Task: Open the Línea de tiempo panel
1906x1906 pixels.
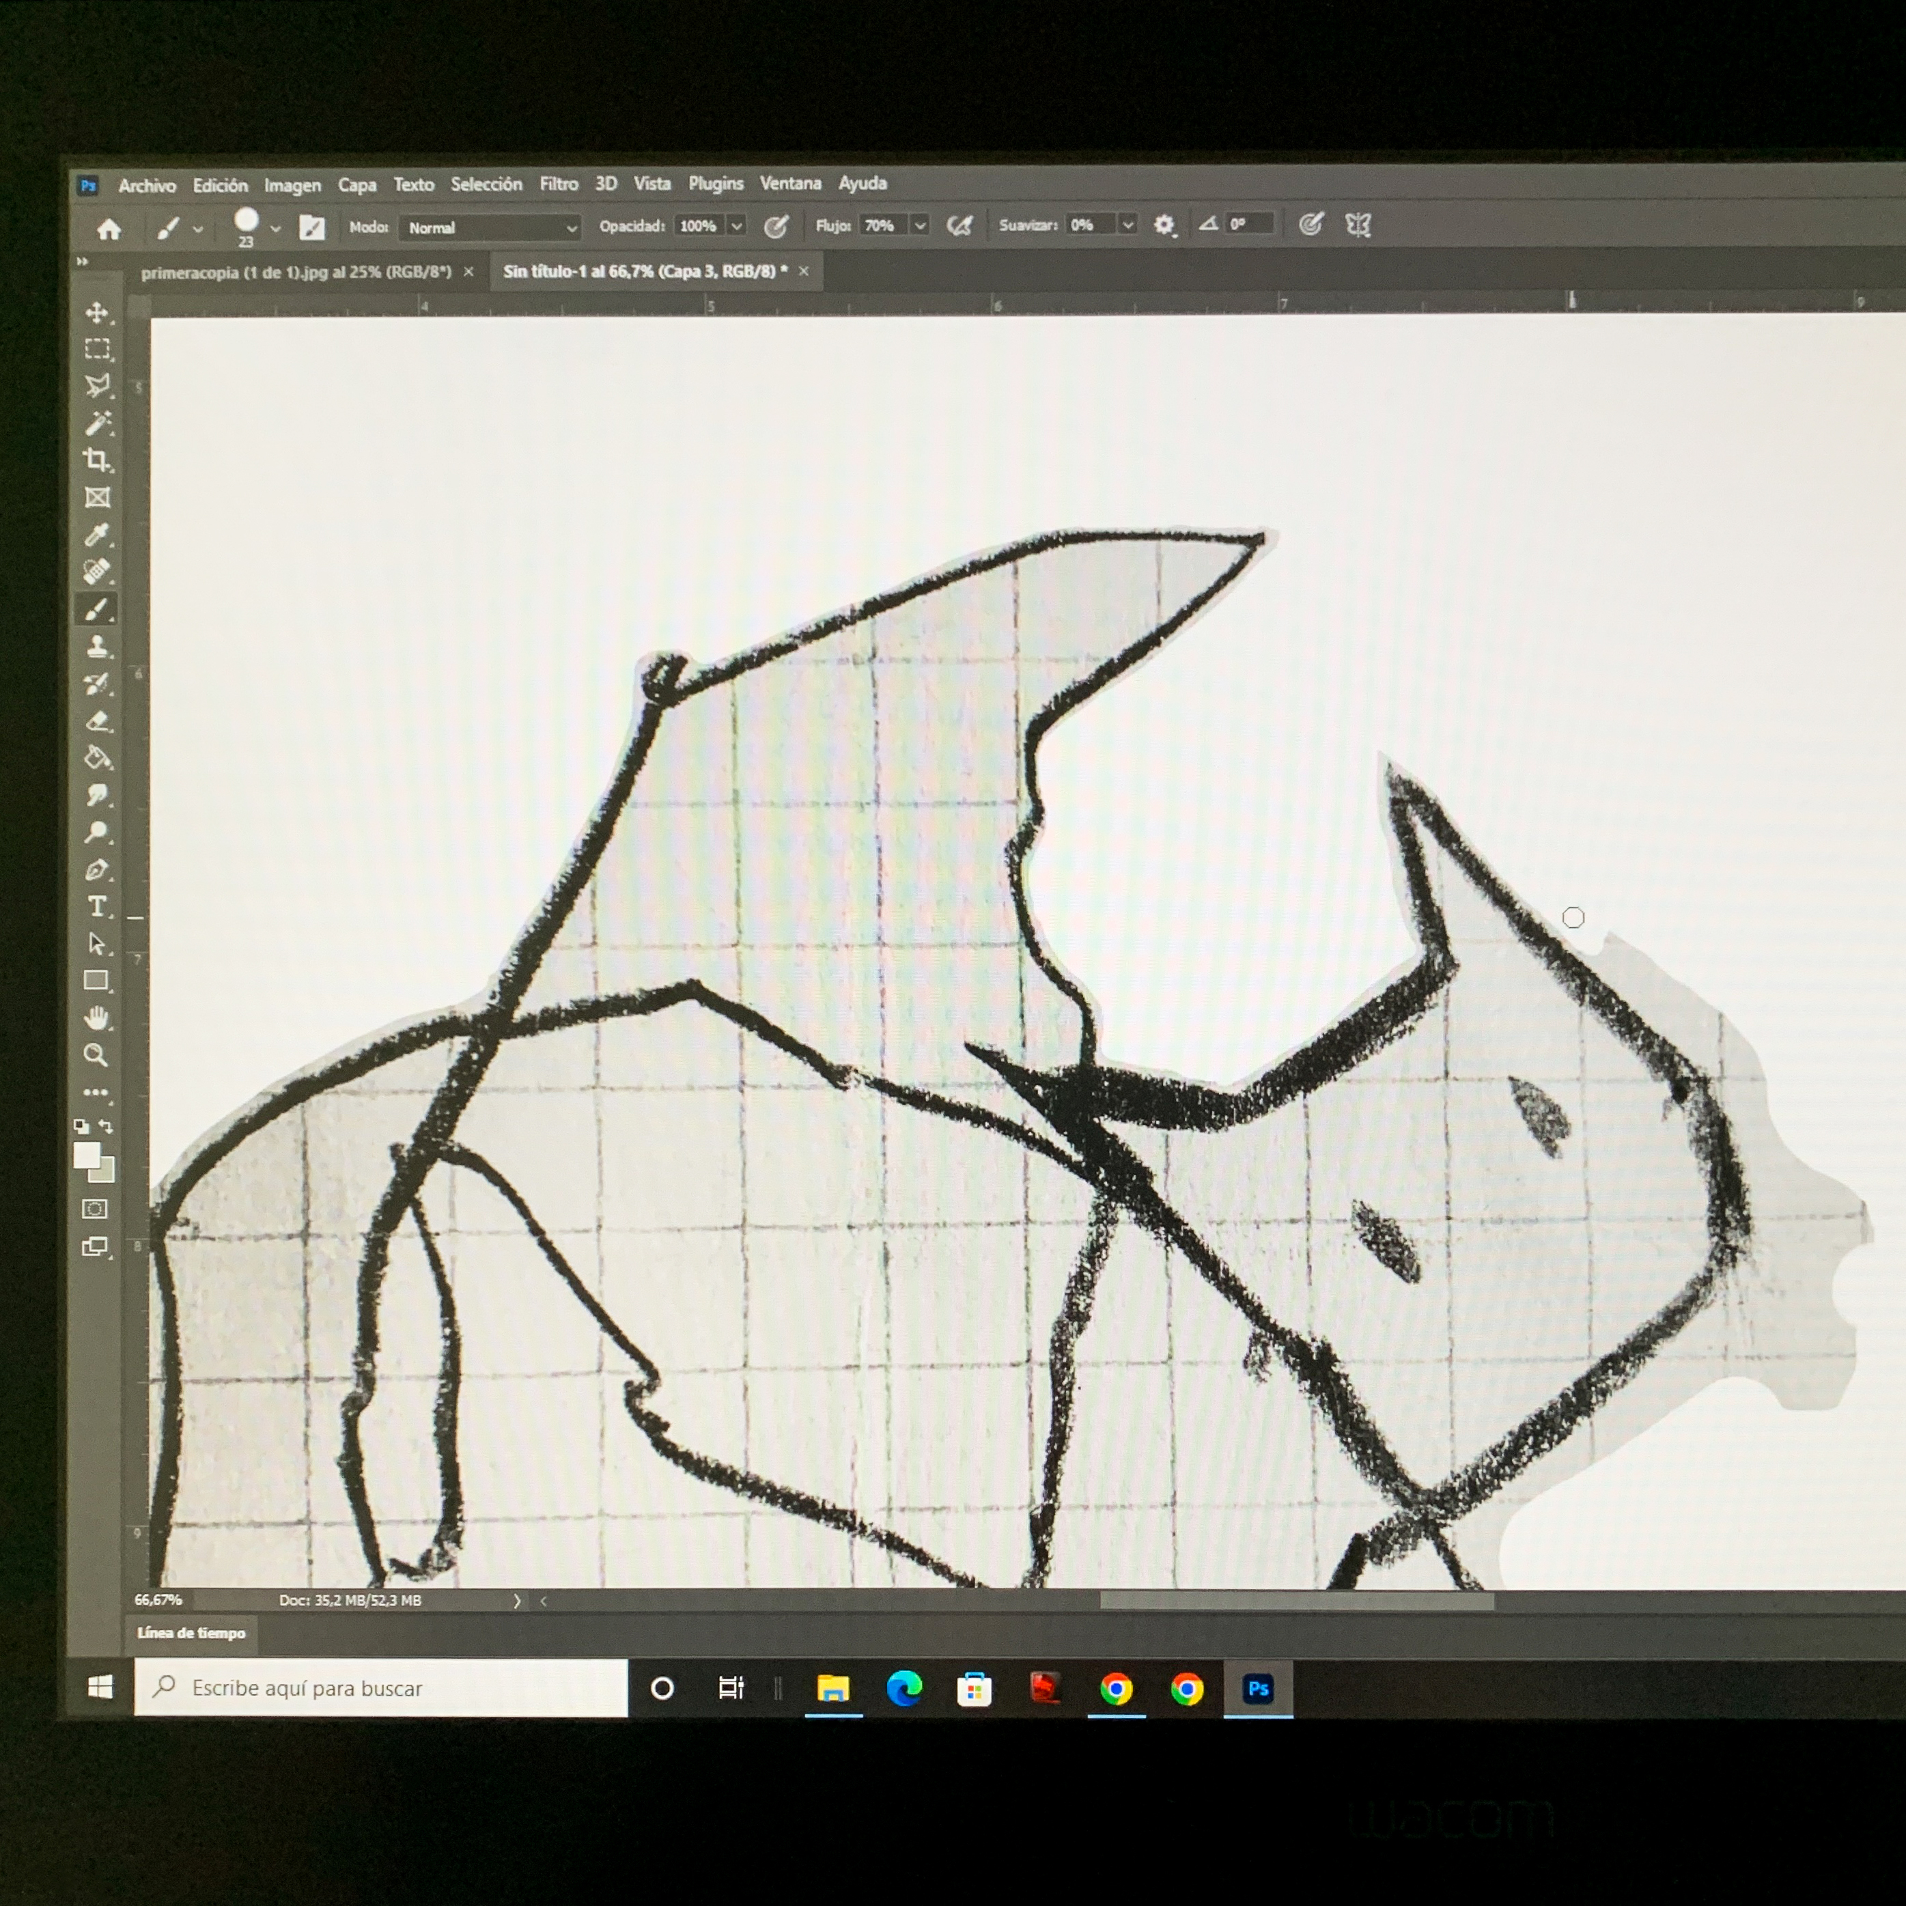Action: tap(191, 1633)
